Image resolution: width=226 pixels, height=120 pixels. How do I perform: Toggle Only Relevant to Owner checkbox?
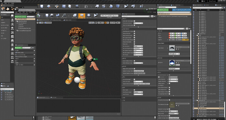click(x=134, y=31)
